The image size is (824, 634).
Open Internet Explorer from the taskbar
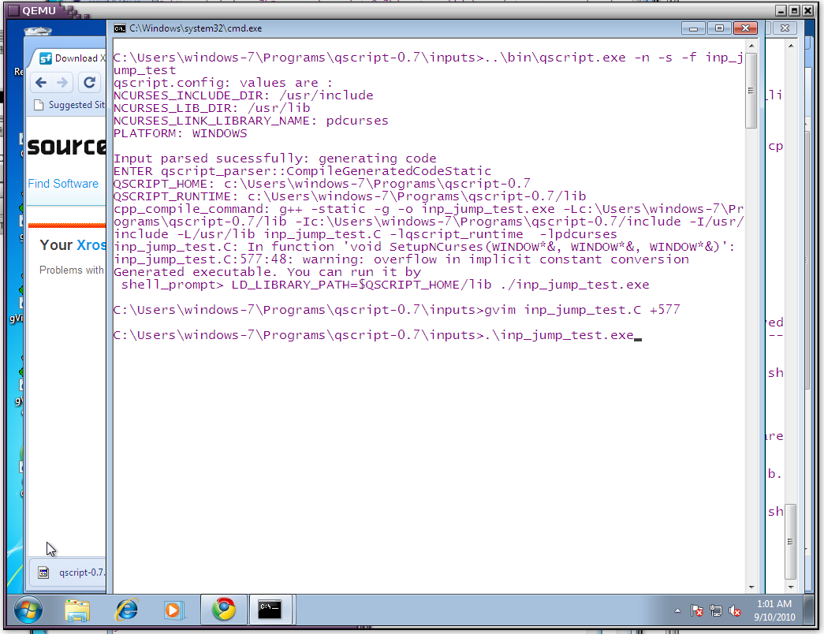(x=126, y=610)
